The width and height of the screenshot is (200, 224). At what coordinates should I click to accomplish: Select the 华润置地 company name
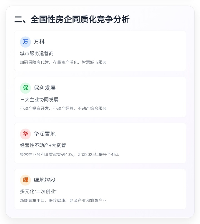tap(45, 134)
